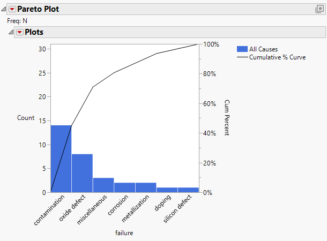
Task: Collapse the Plots outline section
Action: tap(11, 32)
